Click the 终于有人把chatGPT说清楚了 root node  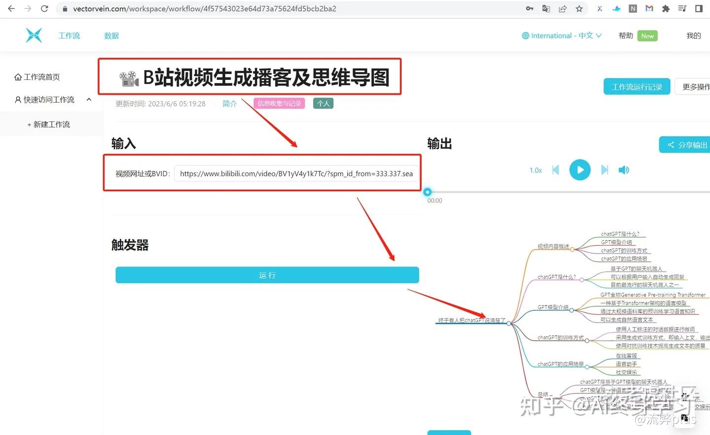(472, 321)
